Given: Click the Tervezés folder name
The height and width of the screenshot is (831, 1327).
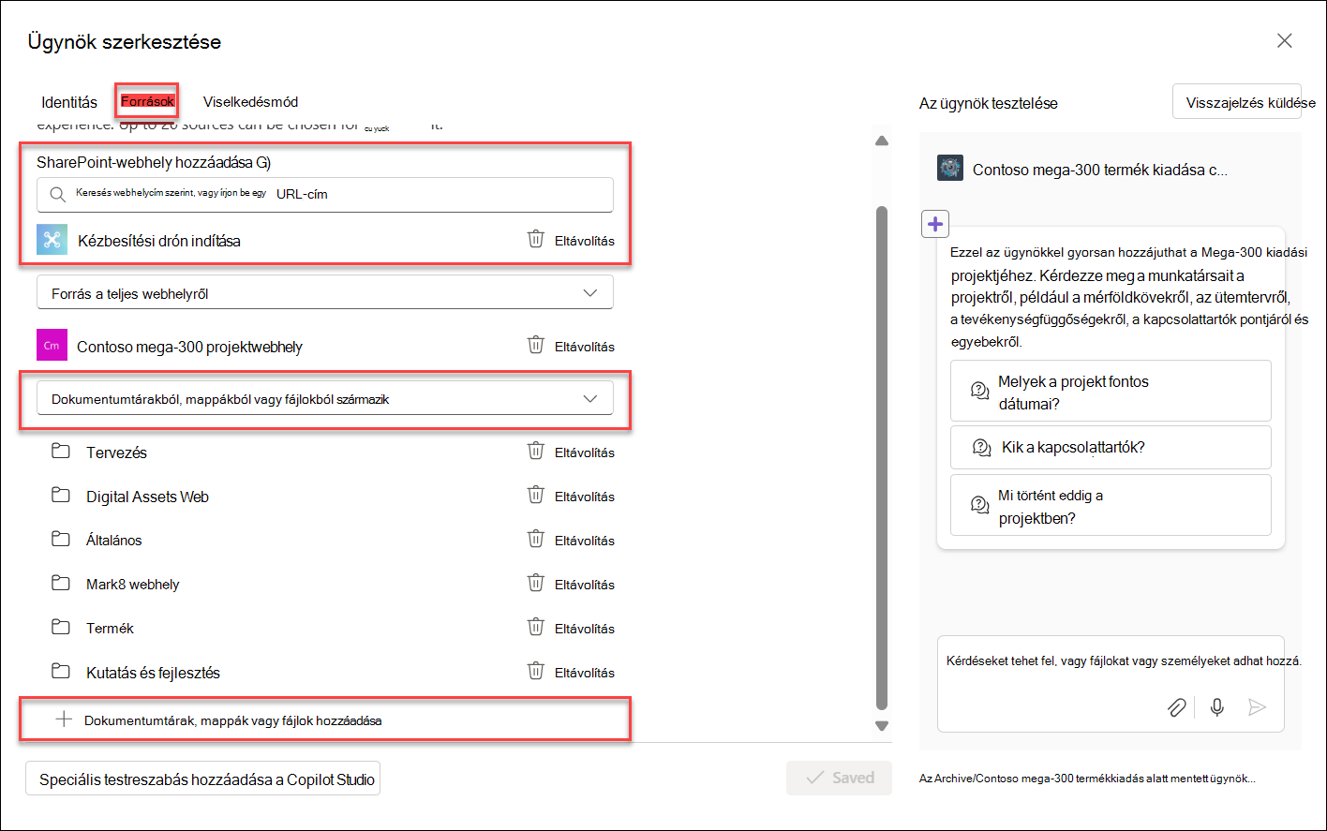Looking at the screenshot, I should [117, 453].
